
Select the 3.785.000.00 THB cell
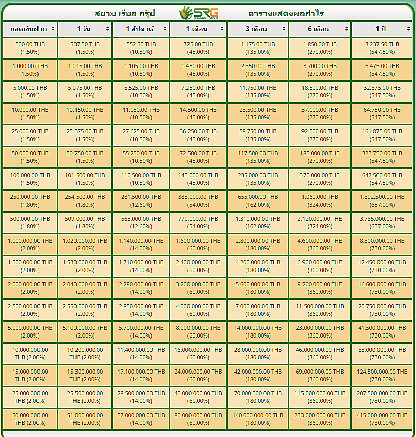(382, 223)
